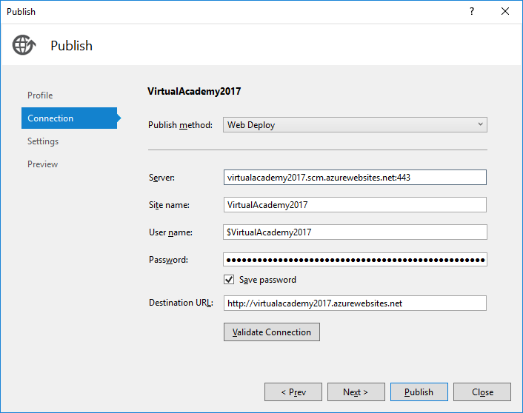523x413 pixels.
Task: Advance using the Next button
Action: tap(356, 392)
